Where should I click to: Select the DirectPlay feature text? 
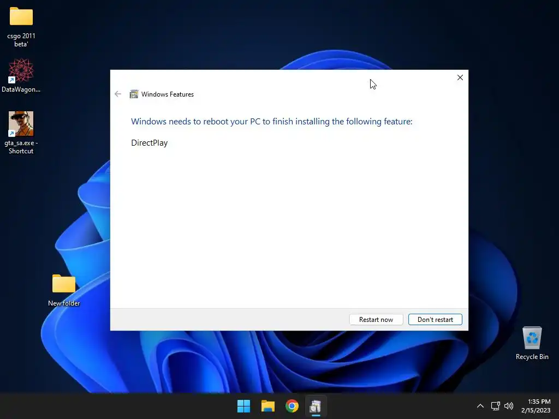tap(150, 143)
